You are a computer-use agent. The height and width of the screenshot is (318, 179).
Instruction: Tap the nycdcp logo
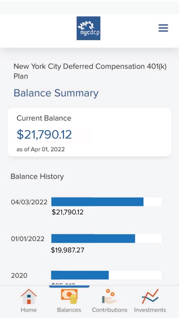point(88,28)
